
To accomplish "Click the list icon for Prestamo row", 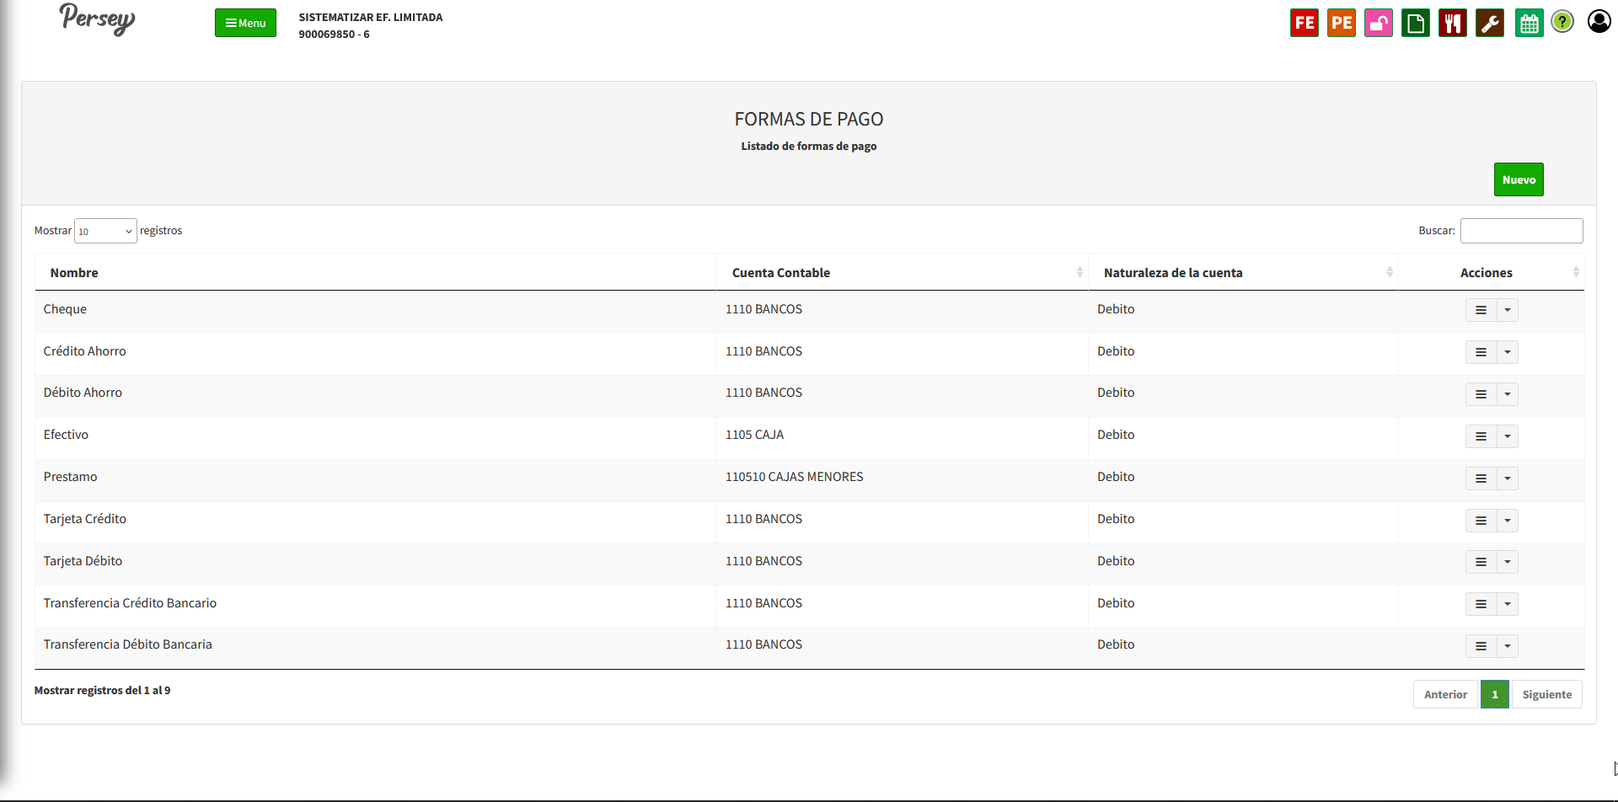I will click(1481, 479).
